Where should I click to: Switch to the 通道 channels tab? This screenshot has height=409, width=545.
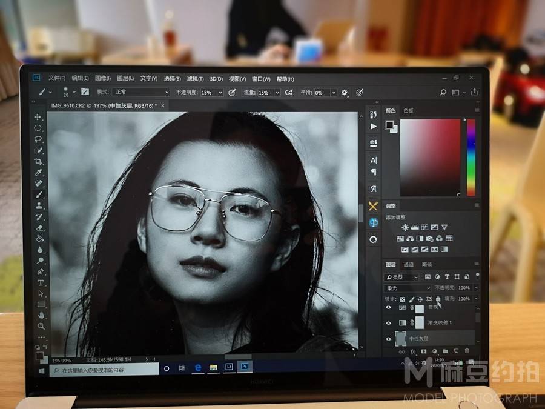point(408,264)
